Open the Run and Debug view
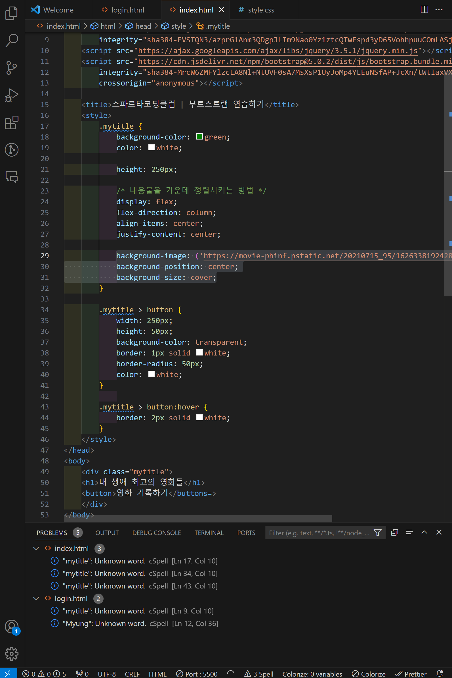 click(x=12, y=95)
